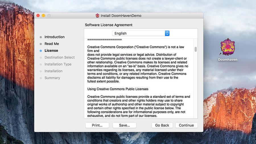
Task: Click the Destination Select step
Action: click(60, 57)
